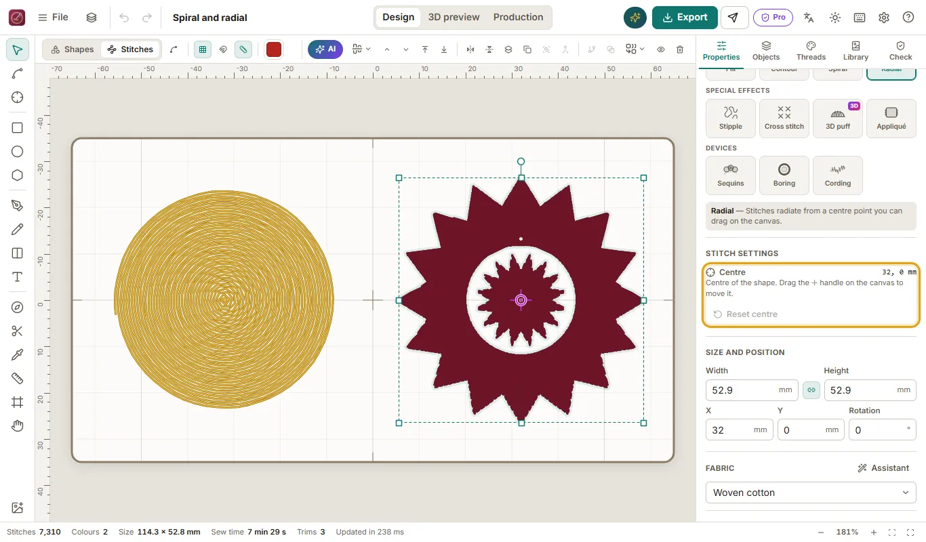This screenshot has width=926, height=542.
Task: Open the File menu
Action: tap(53, 18)
